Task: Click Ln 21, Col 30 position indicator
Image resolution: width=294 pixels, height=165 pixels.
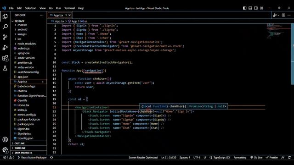Action: coord(169,158)
